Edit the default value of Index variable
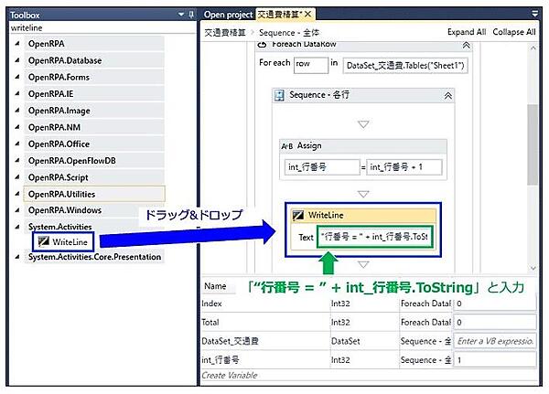 pyautogui.click(x=495, y=303)
